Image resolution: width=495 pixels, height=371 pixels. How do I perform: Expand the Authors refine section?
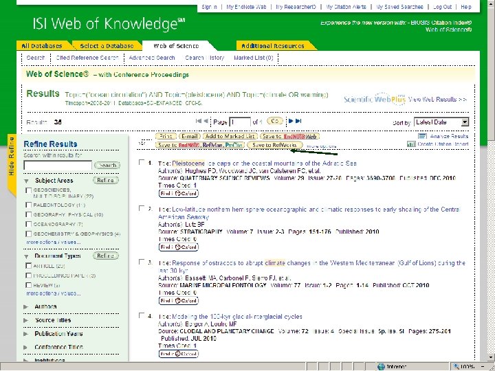coord(26,306)
